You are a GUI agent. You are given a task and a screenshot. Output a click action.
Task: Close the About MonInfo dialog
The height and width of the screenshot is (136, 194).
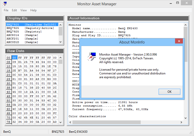[179, 41]
